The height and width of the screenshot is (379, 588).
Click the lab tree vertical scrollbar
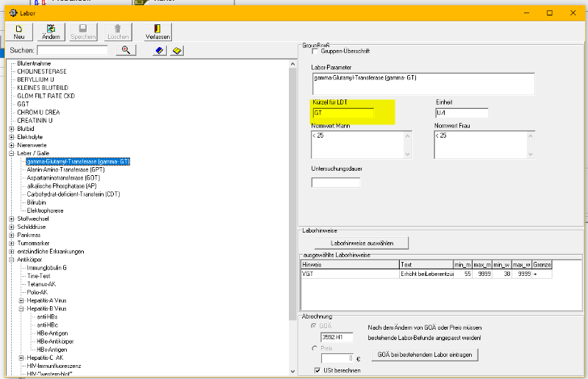[293, 184]
